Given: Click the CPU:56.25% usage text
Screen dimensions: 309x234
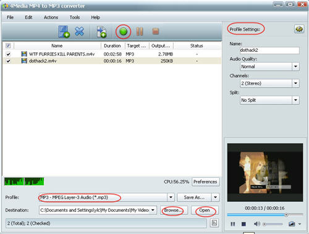Looking at the screenshot, I should coord(176,182).
